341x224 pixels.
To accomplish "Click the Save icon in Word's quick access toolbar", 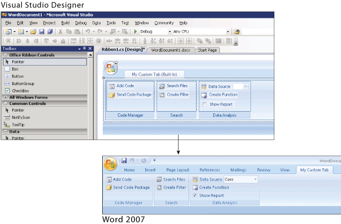I will (x=124, y=160).
